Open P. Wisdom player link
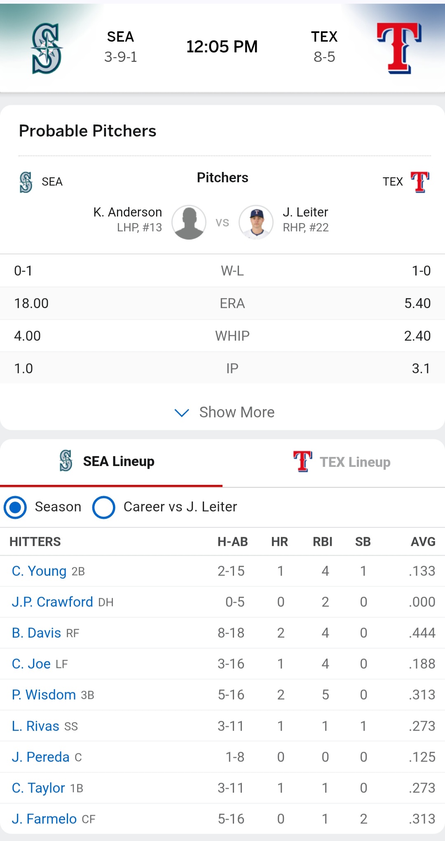The width and height of the screenshot is (445, 841). [44, 695]
